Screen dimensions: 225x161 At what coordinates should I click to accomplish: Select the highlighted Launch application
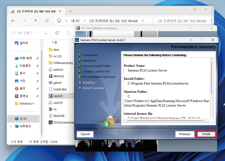61,96
